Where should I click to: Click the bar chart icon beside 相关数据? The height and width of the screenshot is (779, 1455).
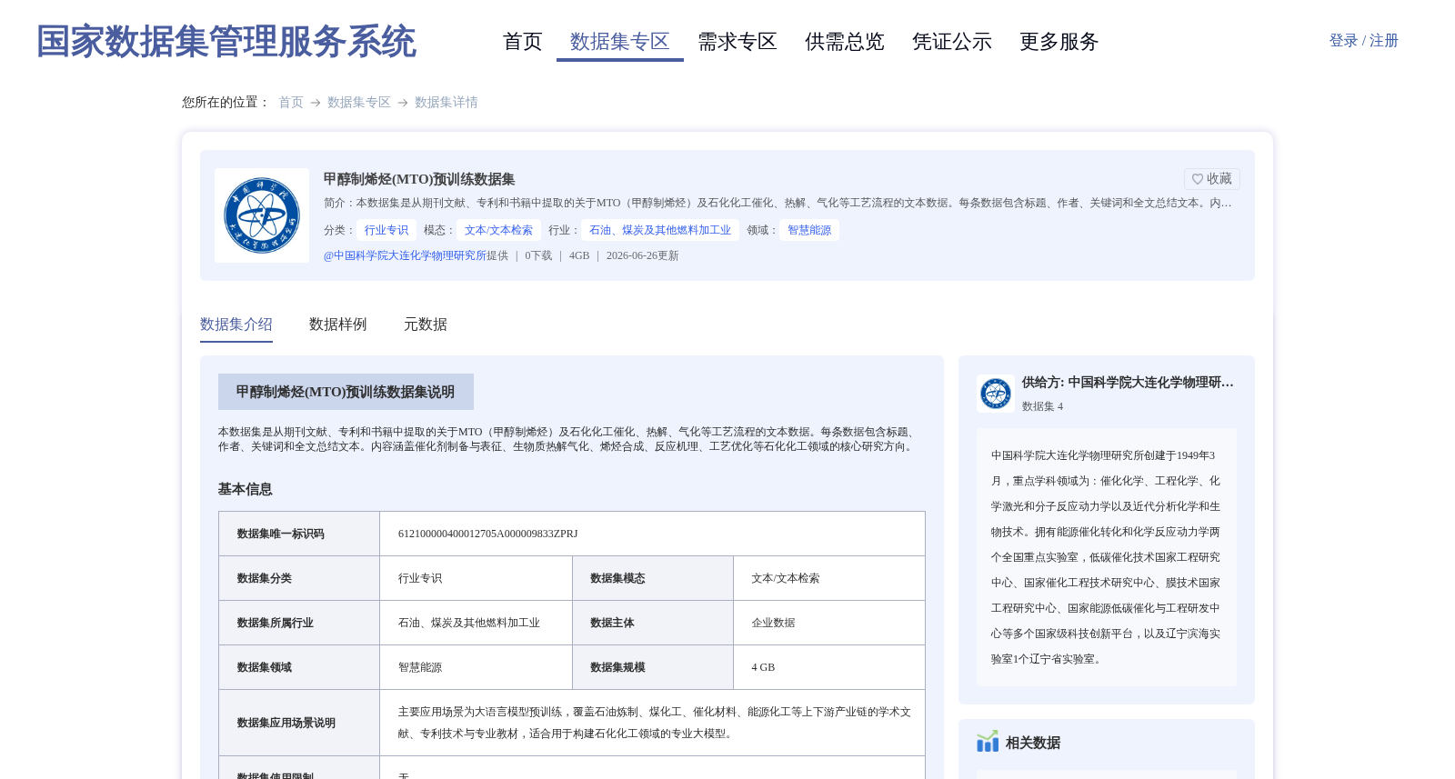pos(988,742)
